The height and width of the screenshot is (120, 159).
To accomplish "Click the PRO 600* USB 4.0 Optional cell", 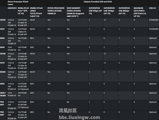I will [153, 112].
